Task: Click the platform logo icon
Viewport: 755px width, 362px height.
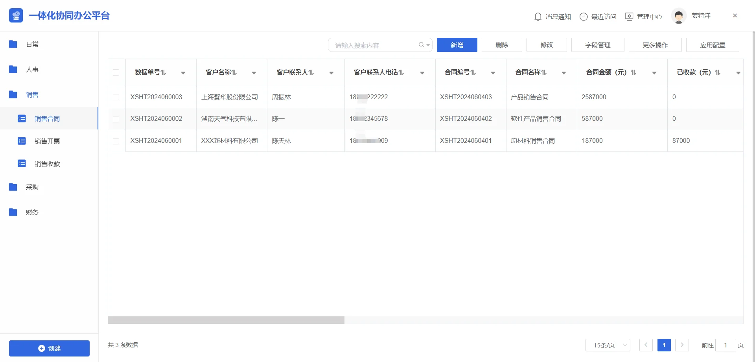Action: coord(16,16)
